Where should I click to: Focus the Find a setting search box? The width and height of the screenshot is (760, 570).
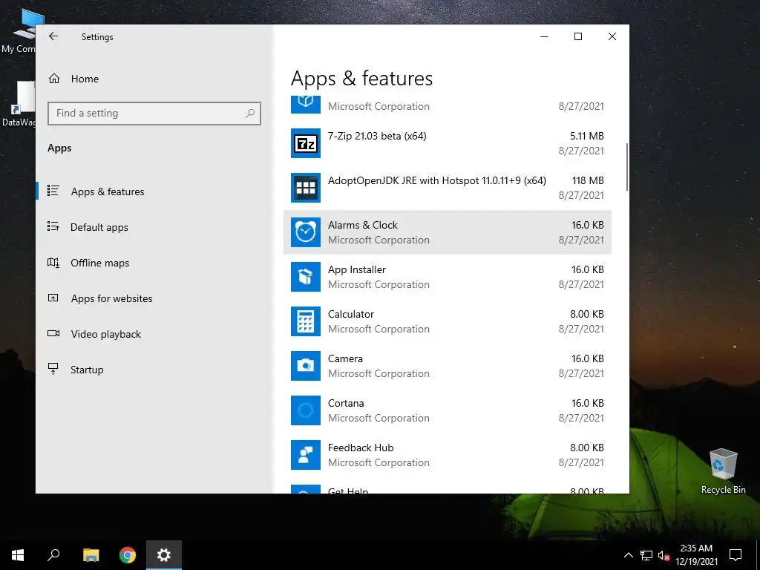[x=154, y=114]
